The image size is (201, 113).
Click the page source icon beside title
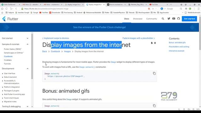(152, 43)
